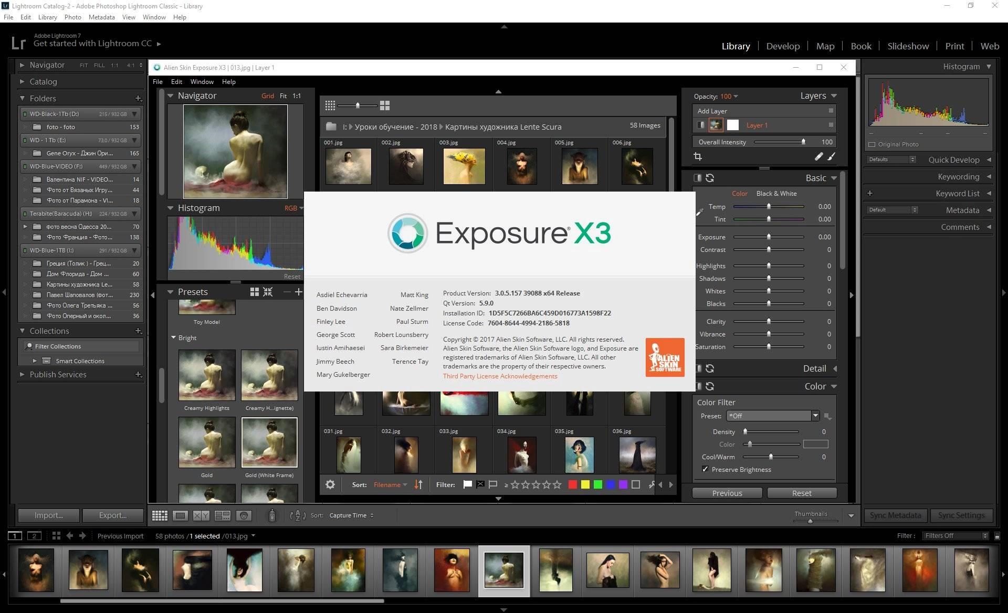Pick up the Painter spray can tool
Screen dimensions: 1008x613
point(272,515)
